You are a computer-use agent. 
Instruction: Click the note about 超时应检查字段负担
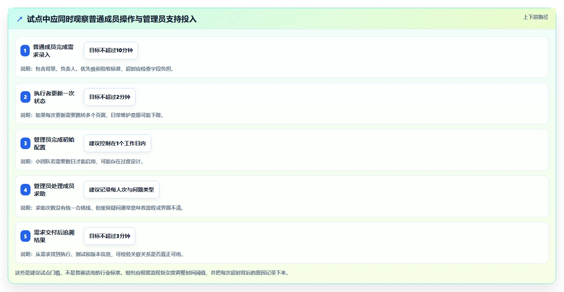97,69
